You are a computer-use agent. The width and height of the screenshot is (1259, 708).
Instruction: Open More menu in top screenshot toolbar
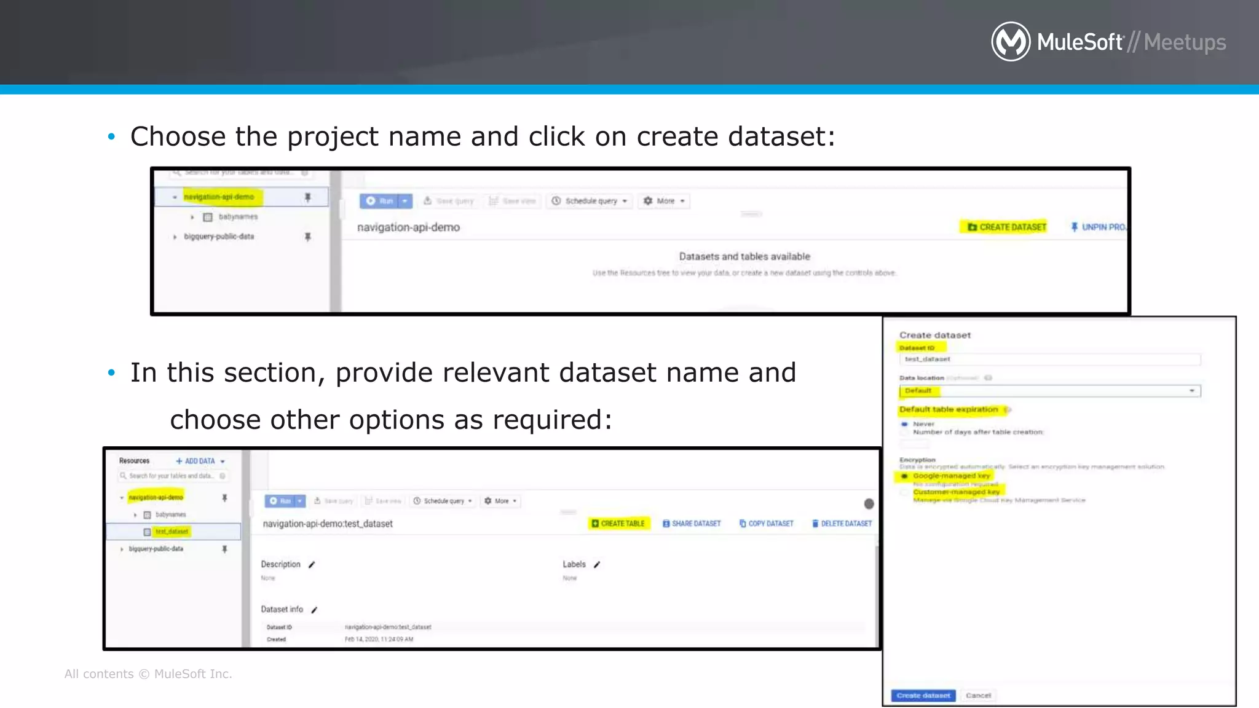(x=663, y=201)
